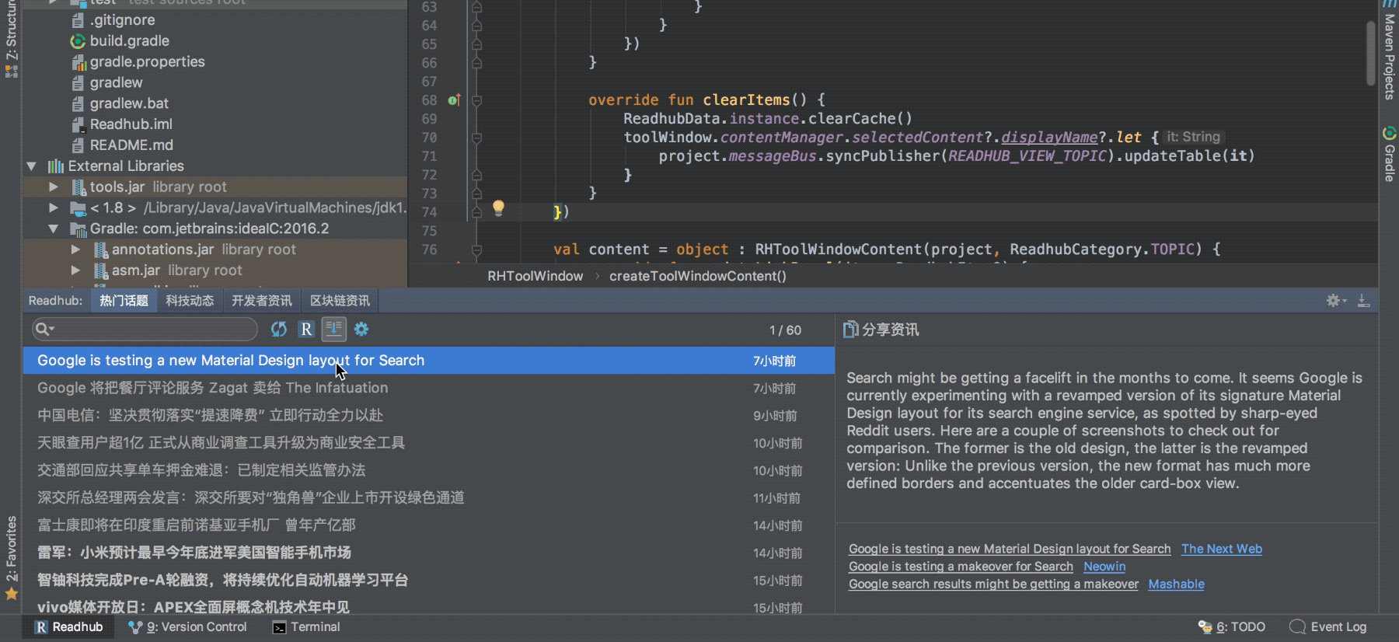Click the RHToolWindow breadcrumb
This screenshot has height=642, width=1399.
tap(535, 276)
